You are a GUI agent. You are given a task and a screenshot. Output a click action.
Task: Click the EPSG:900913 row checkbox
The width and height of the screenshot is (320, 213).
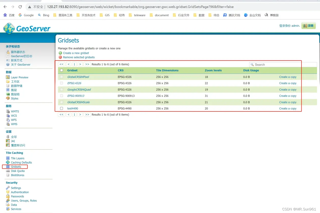61,96
